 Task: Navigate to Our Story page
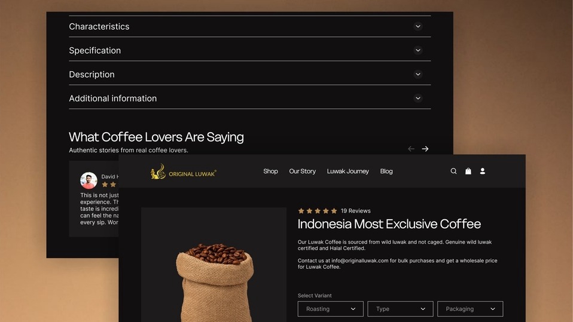(302, 171)
